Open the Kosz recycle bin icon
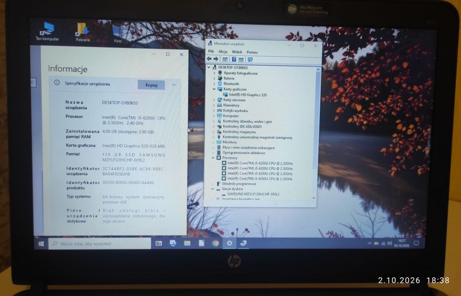 coord(118,33)
